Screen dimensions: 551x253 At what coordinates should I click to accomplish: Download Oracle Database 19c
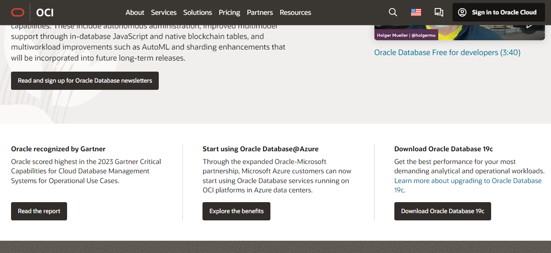[x=442, y=211]
